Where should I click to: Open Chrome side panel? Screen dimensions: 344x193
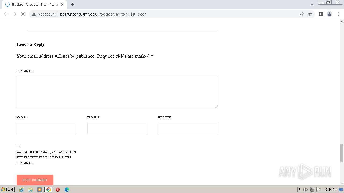click(321, 14)
